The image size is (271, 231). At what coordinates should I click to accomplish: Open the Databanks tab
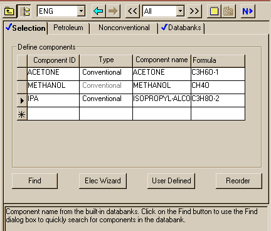click(181, 28)
